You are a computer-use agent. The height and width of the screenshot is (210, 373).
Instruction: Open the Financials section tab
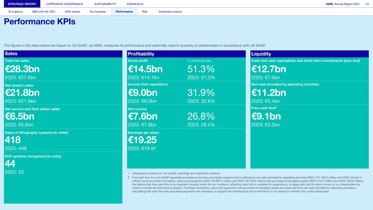click(x=135, y=4)
